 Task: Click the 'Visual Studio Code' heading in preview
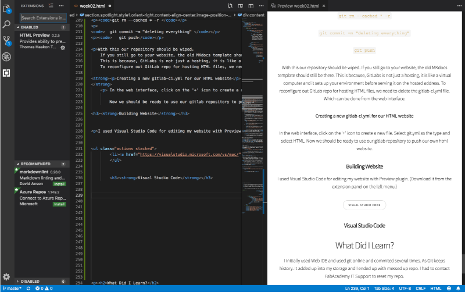point(364,226)
